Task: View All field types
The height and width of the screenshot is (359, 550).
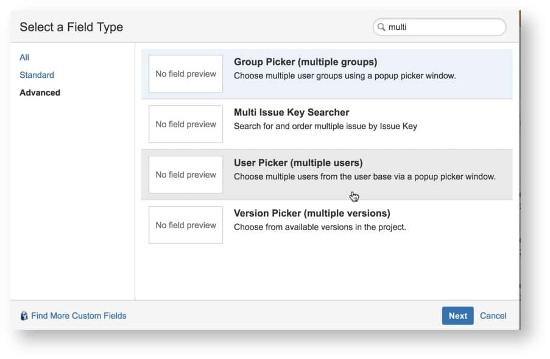Action: 24,57
